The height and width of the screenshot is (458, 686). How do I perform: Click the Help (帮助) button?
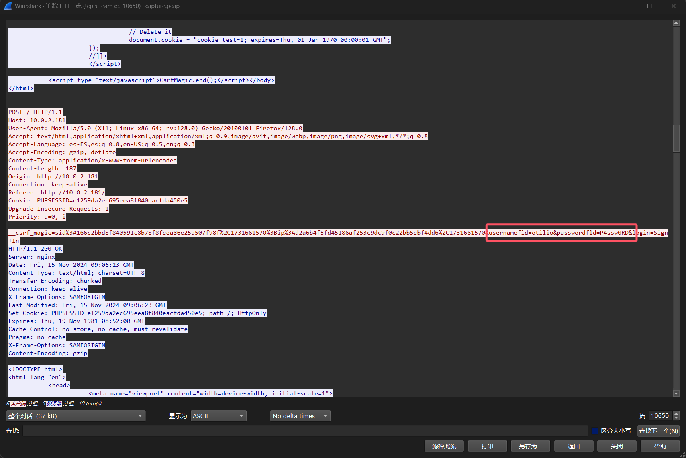click(660, 446)
